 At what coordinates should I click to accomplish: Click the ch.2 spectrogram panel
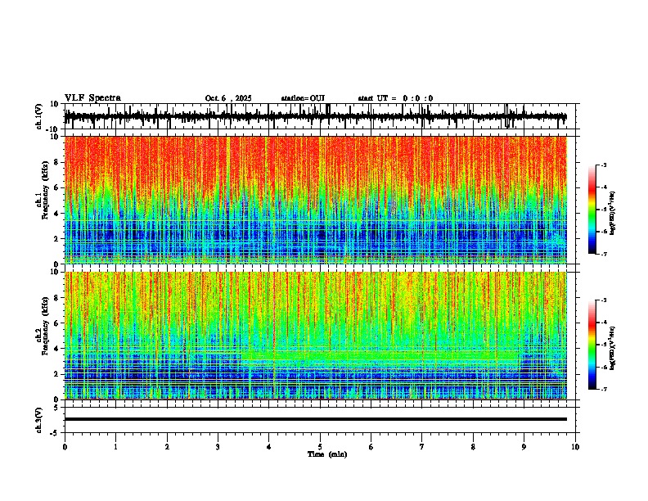coord(320,336)
